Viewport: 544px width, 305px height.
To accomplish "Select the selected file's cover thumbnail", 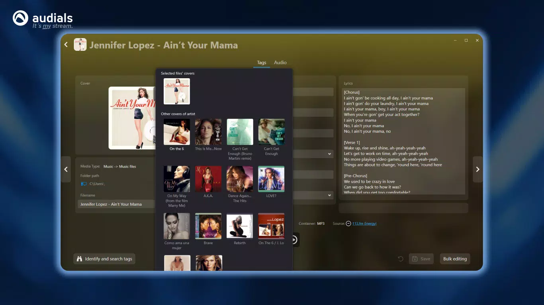I will (177, 91).
